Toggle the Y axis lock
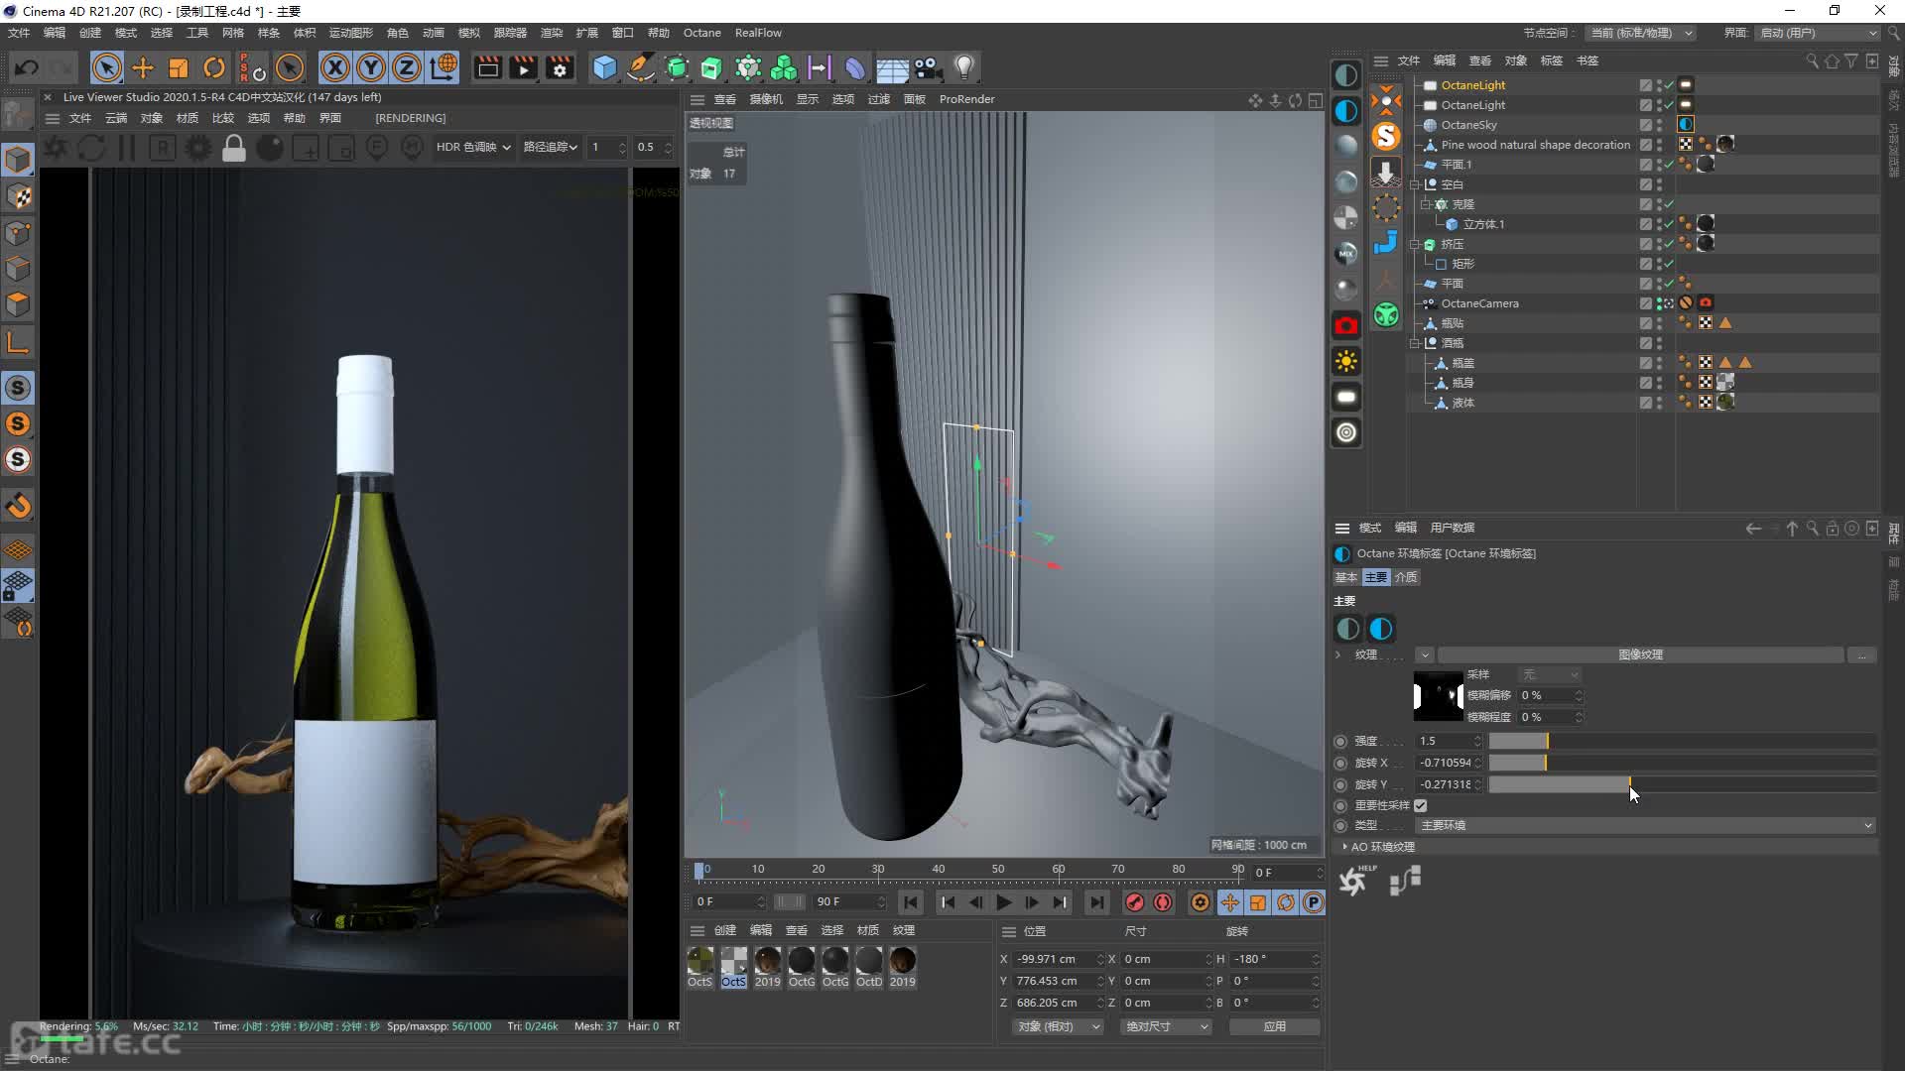 [x=371, y=67]
